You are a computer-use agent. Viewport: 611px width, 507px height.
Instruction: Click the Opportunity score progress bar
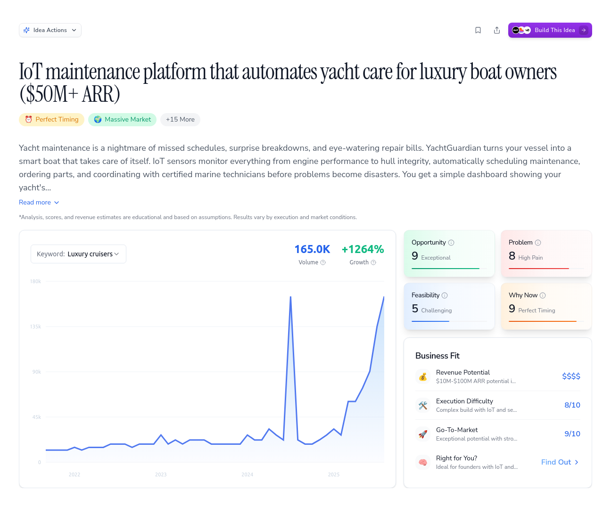tap(446, 269)
